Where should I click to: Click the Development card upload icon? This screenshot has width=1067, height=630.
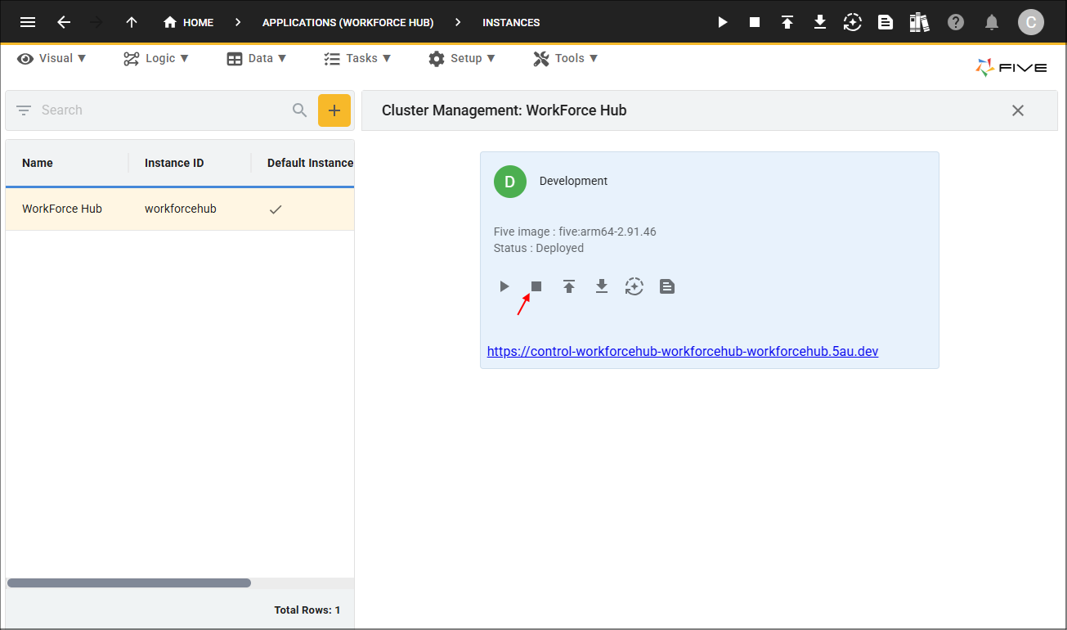[x=569, y=286]
